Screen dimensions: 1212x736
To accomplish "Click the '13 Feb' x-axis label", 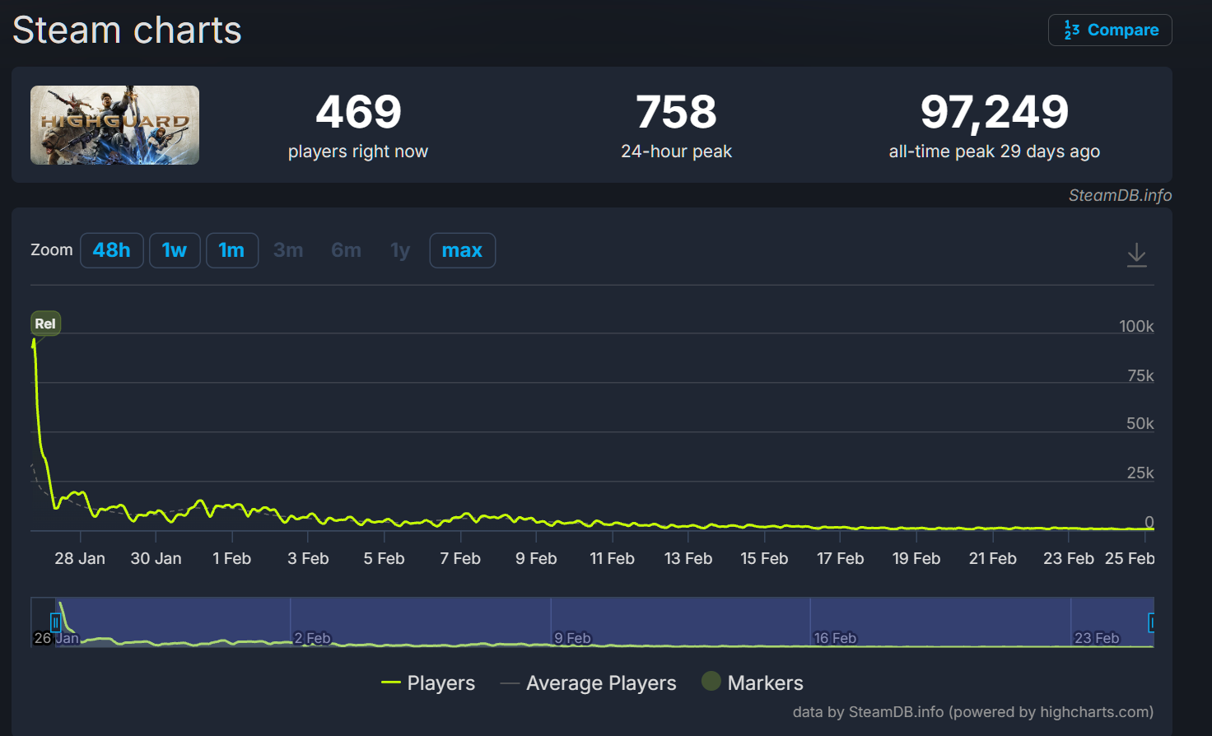I will coord(688,558).
